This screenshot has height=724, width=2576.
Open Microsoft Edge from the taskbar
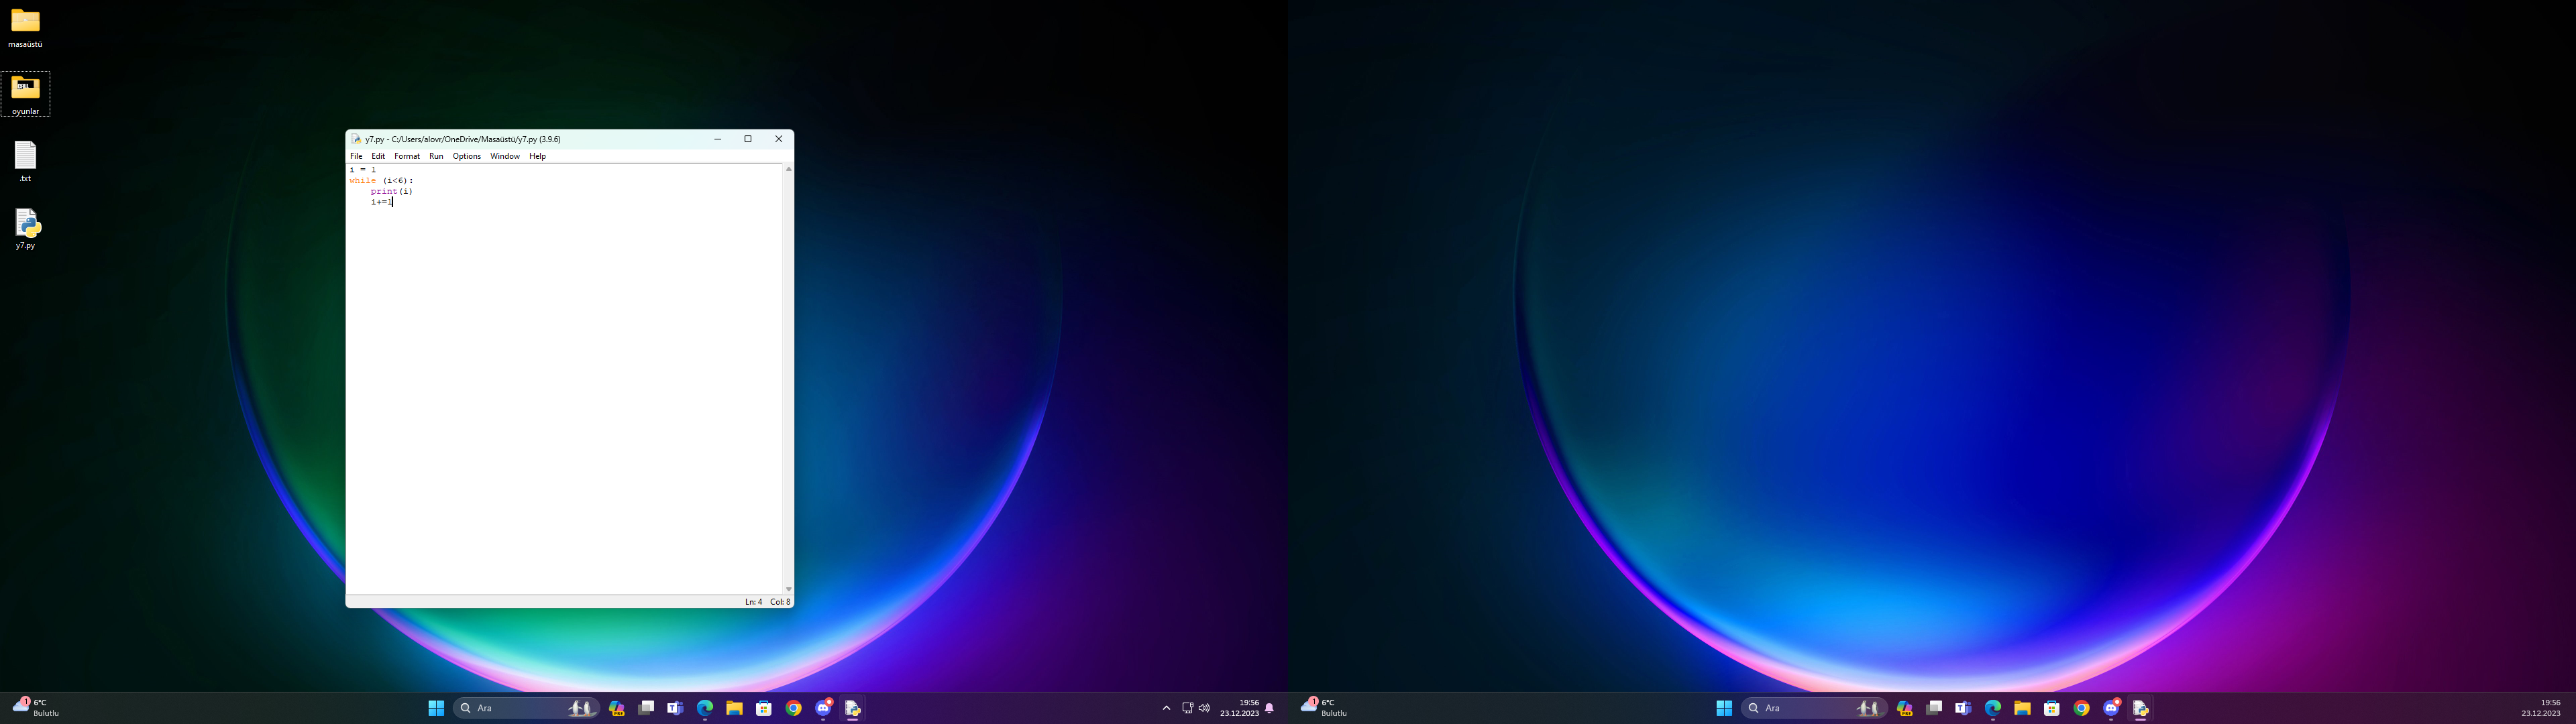pyautogui.click(x=705, y=707)
